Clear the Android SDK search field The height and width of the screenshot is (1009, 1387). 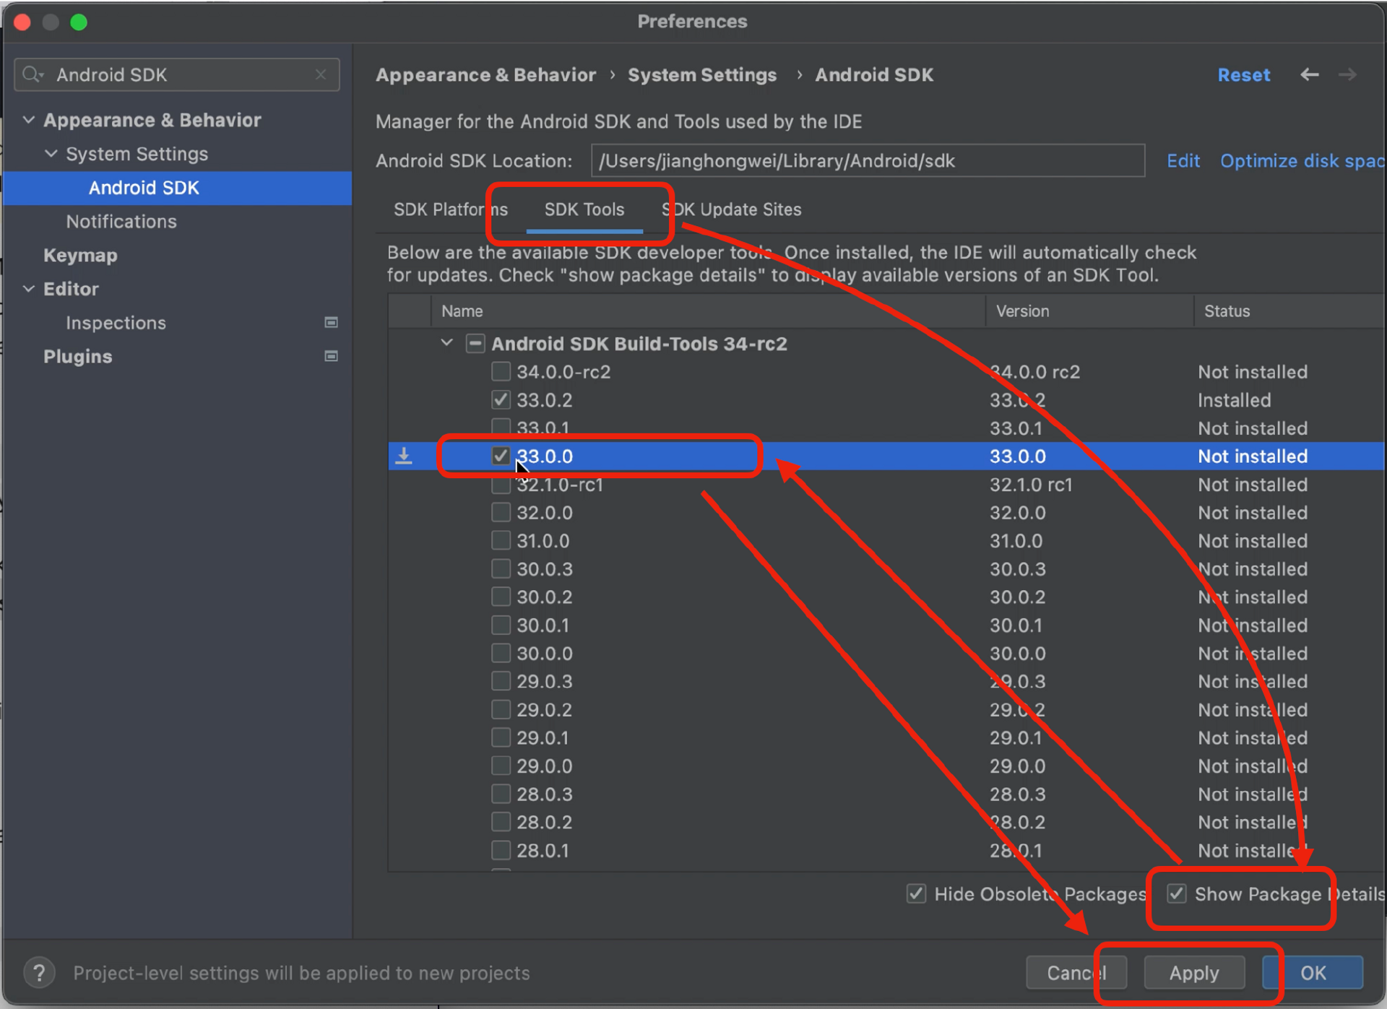coord(321,74)
